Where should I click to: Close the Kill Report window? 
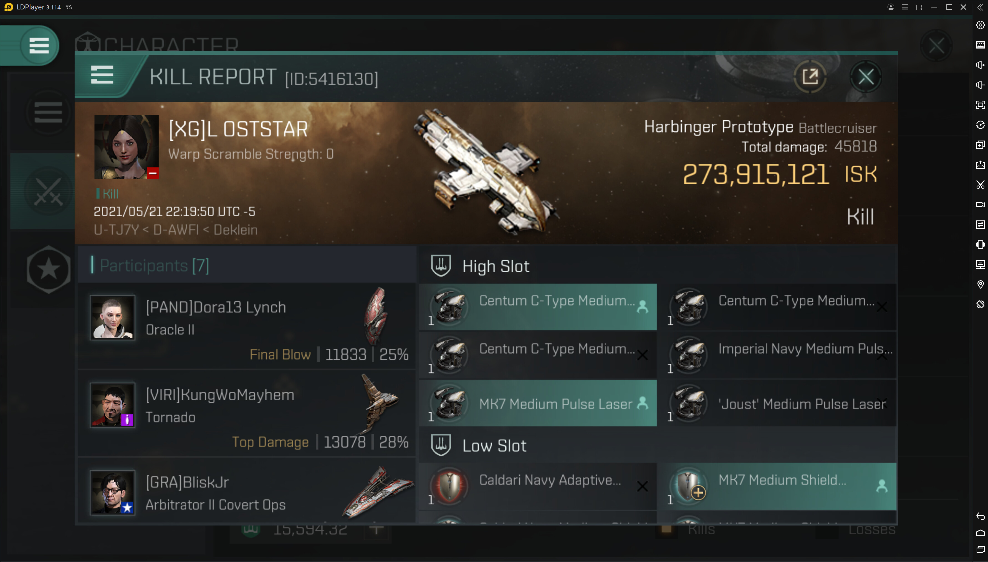coord(866,77)
